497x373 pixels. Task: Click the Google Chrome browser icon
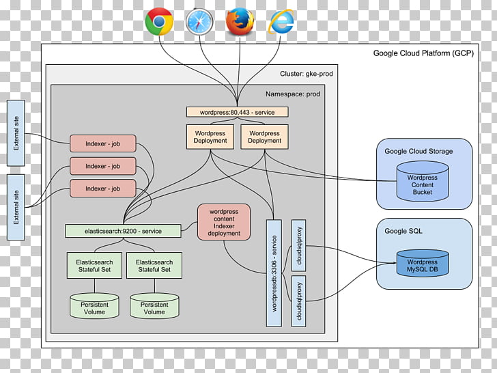point(159,22)
